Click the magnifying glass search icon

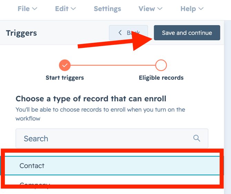[x=197, y=138]
